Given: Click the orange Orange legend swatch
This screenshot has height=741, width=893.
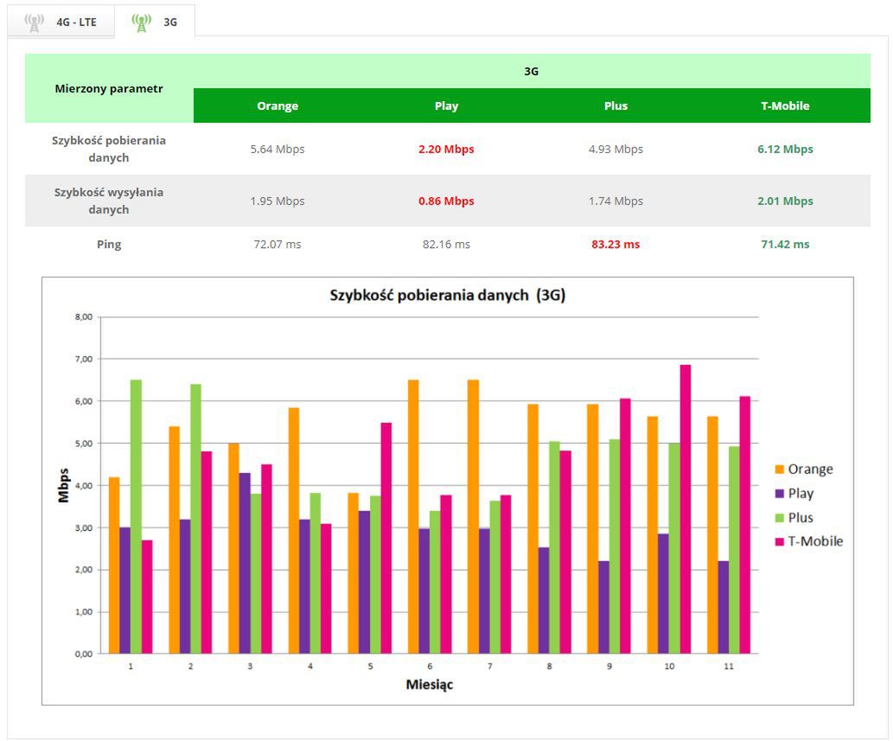Looking at the screenshot, I should [x=780, y=470].
